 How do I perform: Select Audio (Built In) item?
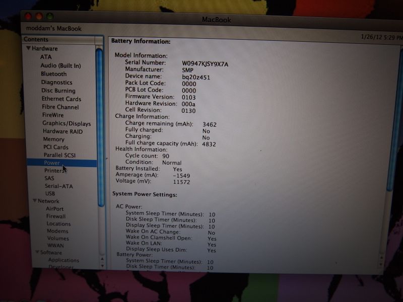pyautogui.click(x=60, y=66)
